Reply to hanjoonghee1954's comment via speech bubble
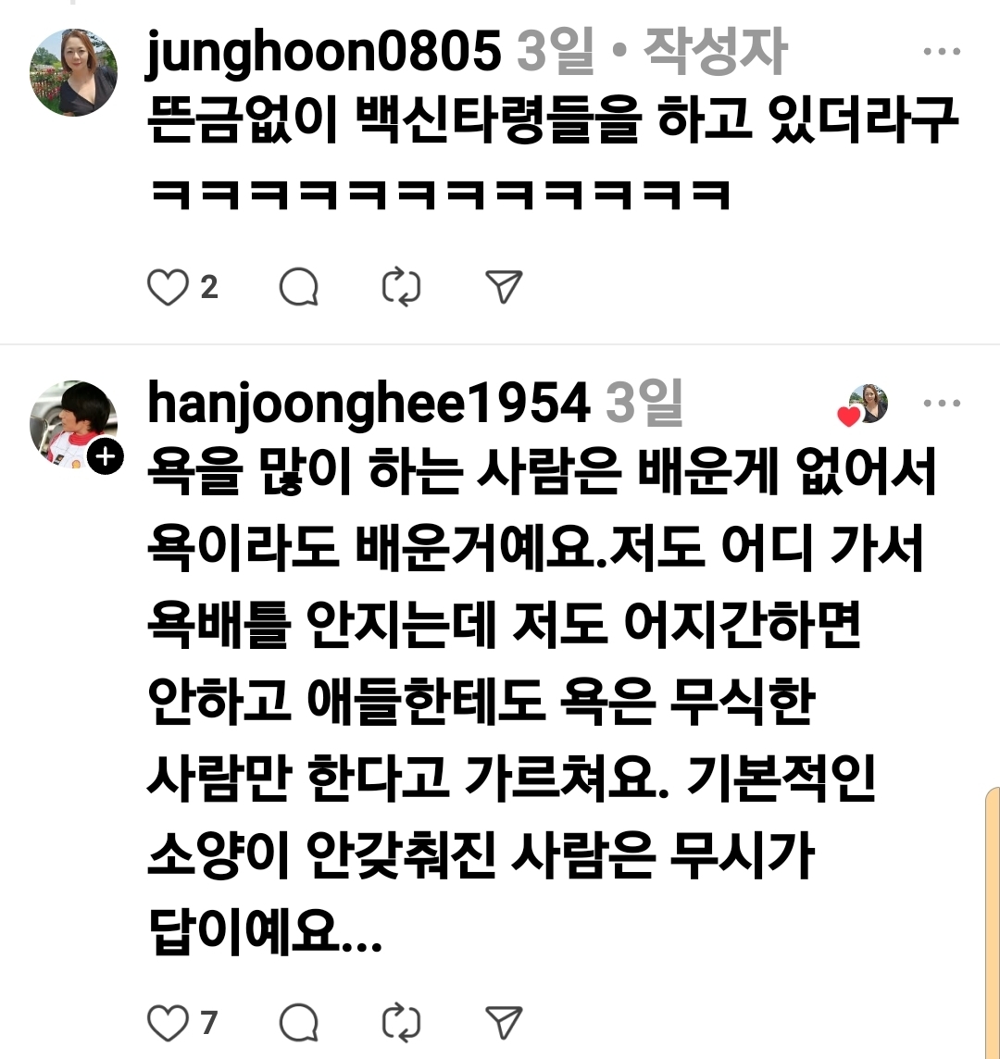Screen dimensions: 1000x1059 [299, 1023]
